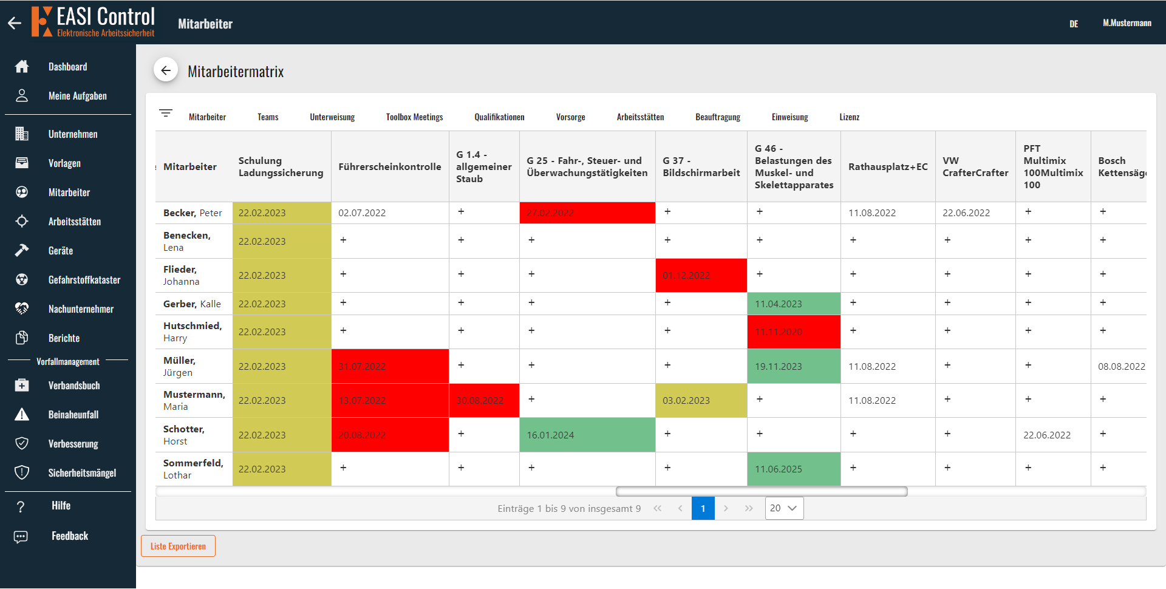This screenshot has height=589, width=1166.
Task: Open the filter lines icon above table
Action: (166, 114)
